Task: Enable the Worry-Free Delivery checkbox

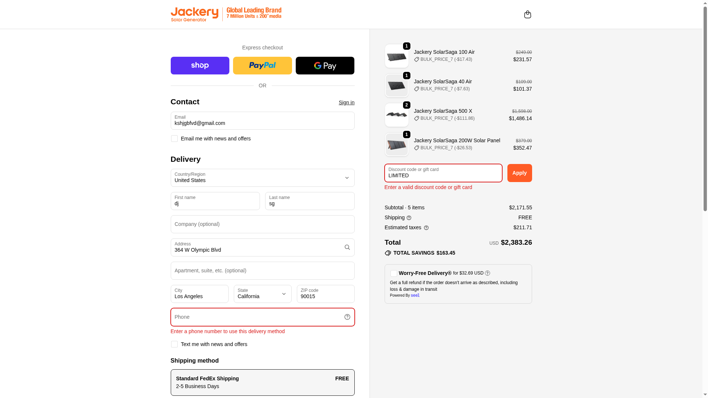Action: point(393,273)
